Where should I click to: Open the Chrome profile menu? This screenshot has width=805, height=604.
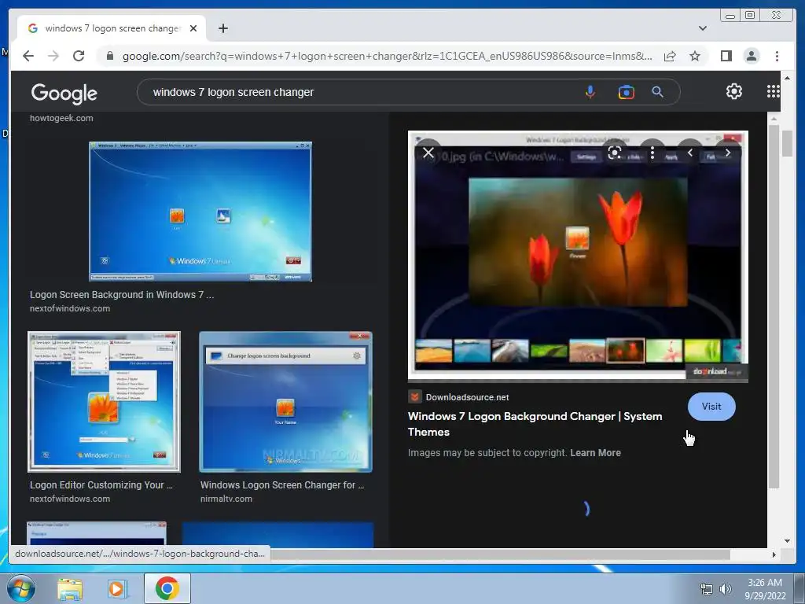click(752, 56)
